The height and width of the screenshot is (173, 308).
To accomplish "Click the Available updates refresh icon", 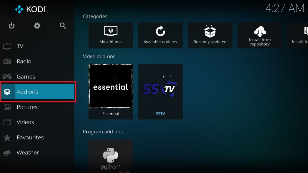I will pos(160,31).
